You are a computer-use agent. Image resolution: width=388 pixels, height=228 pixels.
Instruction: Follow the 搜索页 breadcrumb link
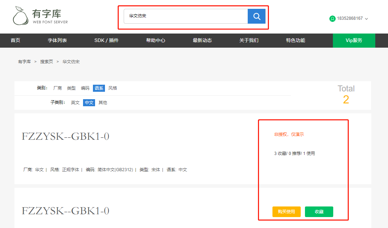pyautogui.click(x=47, y=62)
